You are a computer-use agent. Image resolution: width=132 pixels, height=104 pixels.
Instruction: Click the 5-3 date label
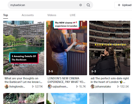94,71
